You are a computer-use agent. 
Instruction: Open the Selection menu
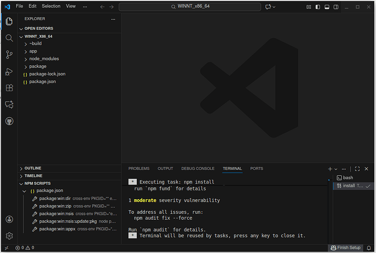pyautogui.click(x=51, y=6)
